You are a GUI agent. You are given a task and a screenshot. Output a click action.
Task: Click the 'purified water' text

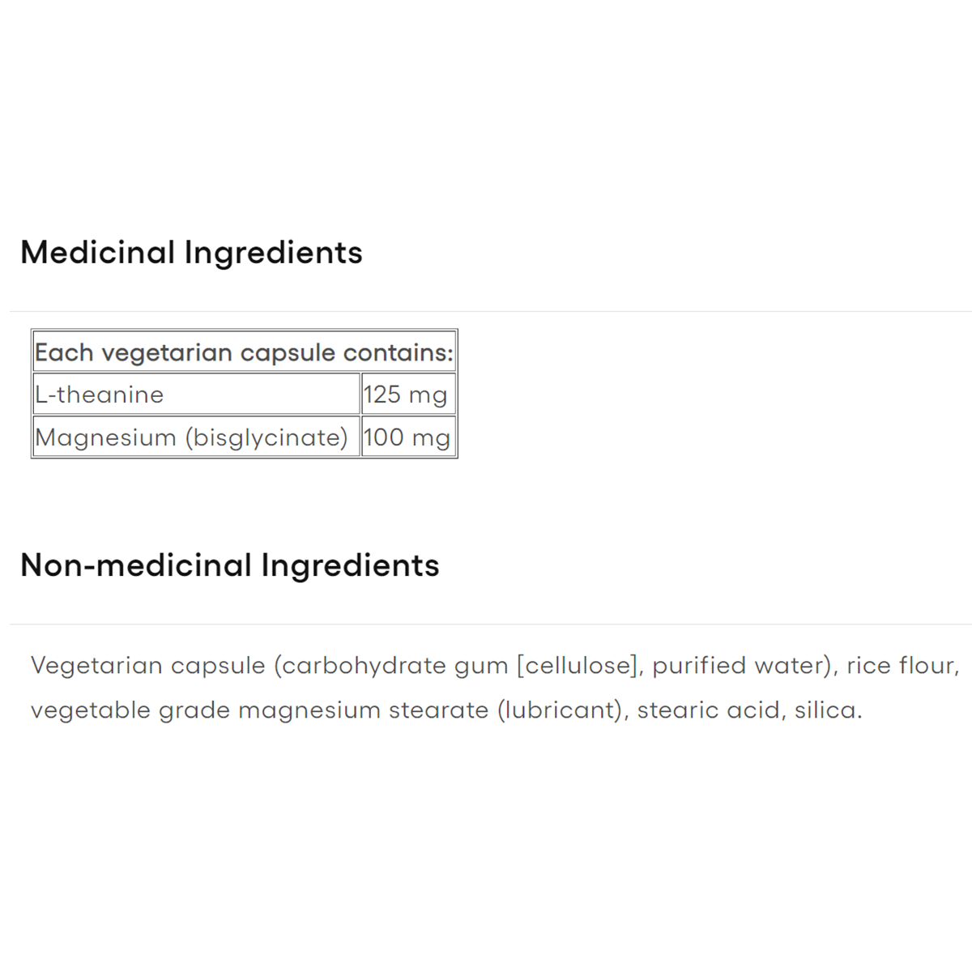[x=740, y=666]
